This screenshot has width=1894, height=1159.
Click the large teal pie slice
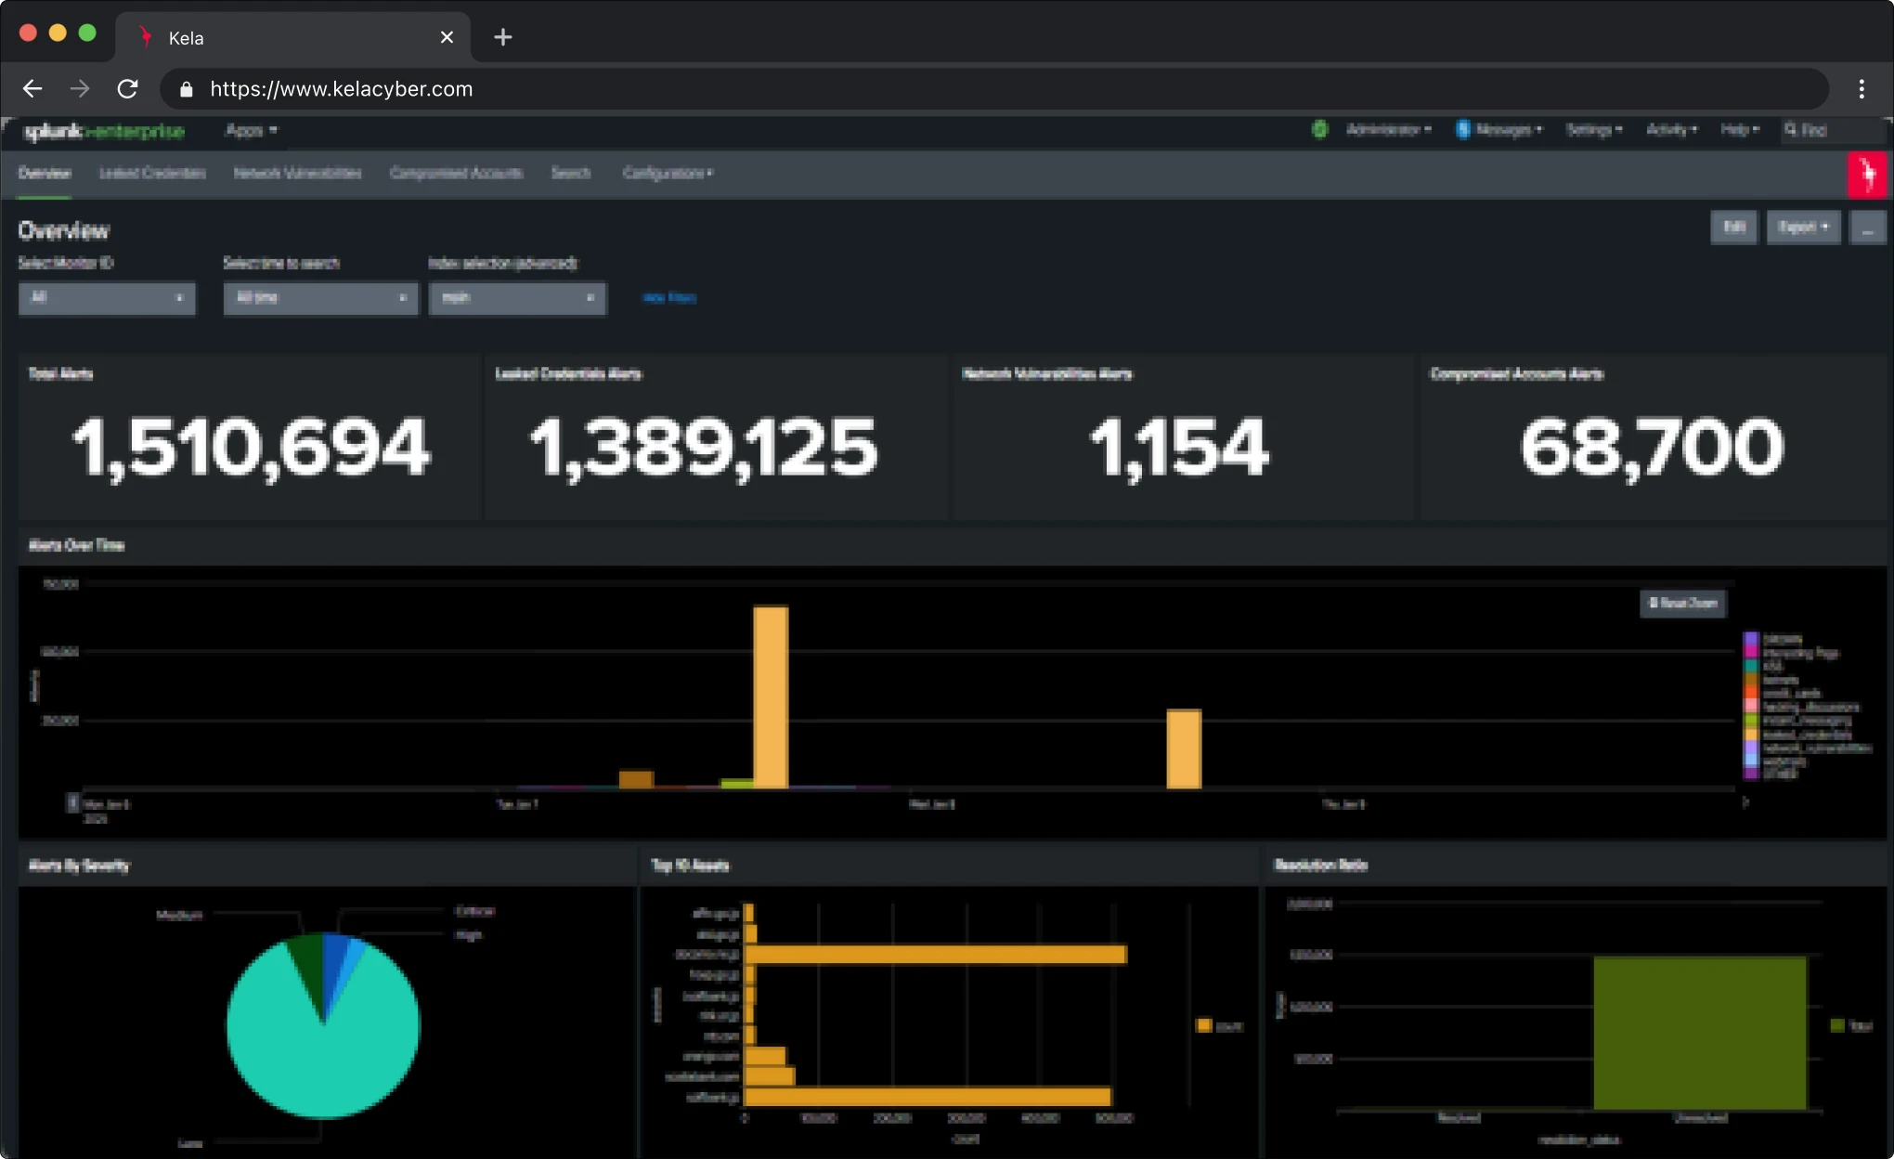coord(325,1059)
